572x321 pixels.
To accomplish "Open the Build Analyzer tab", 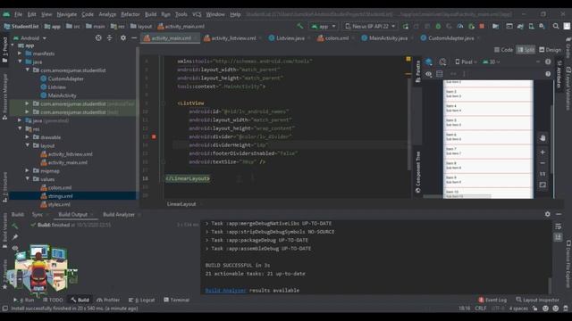I will [x=119, y=214].
